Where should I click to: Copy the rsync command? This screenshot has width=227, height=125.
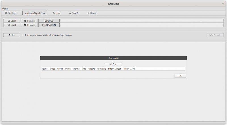[x=113, y=64]
